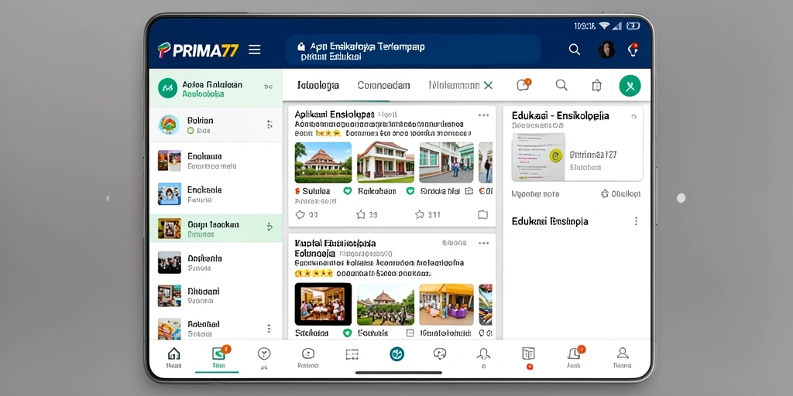Toggle the green heart beside Sululoa
793x396 pixels.
[x=348, y=191]
